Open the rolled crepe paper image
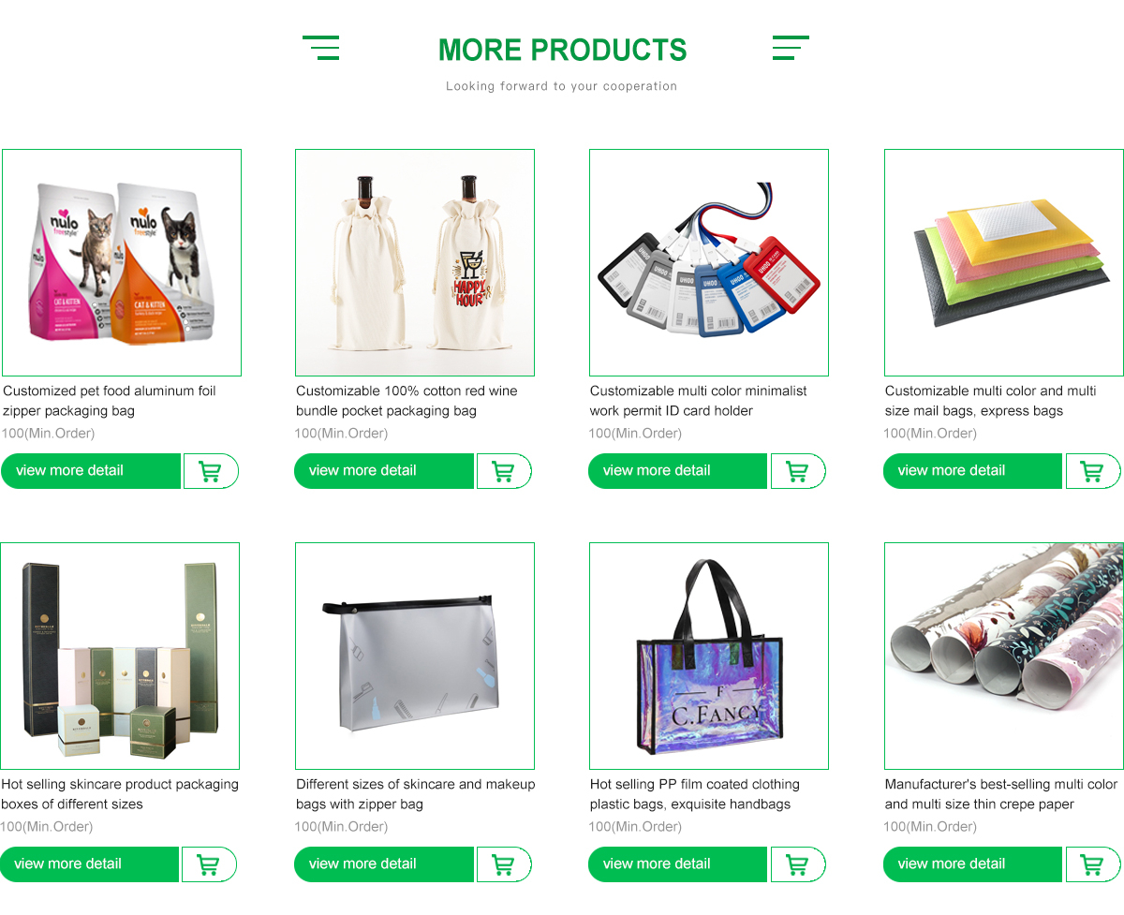Viewport: 1124px width, 915px height. [x=1004, y=657]
